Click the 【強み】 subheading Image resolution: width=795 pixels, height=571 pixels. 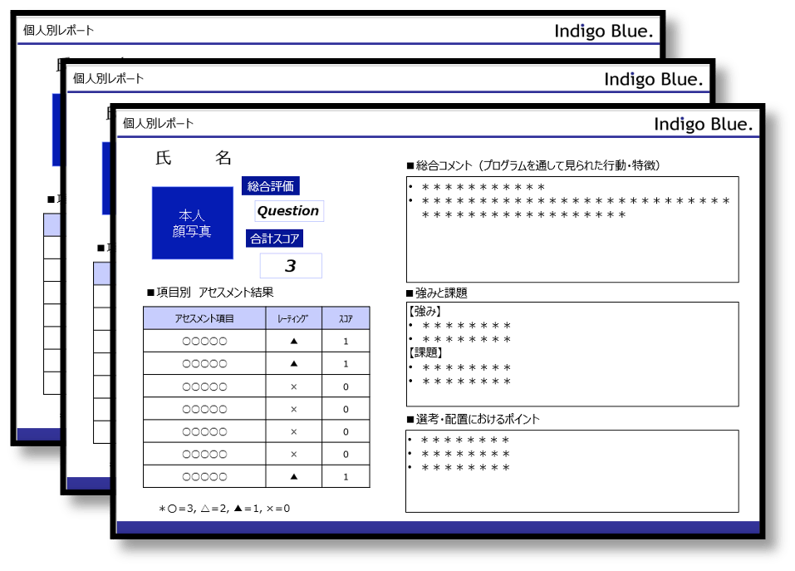[x=425, y=312]
